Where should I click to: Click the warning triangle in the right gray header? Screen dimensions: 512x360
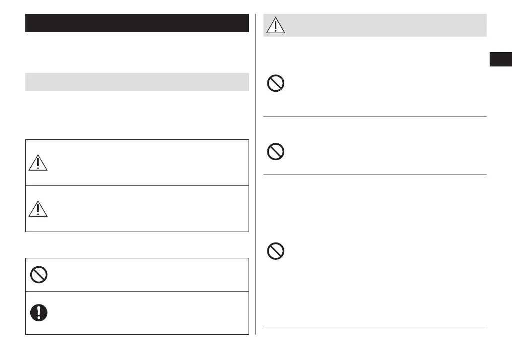pos(276,25)
